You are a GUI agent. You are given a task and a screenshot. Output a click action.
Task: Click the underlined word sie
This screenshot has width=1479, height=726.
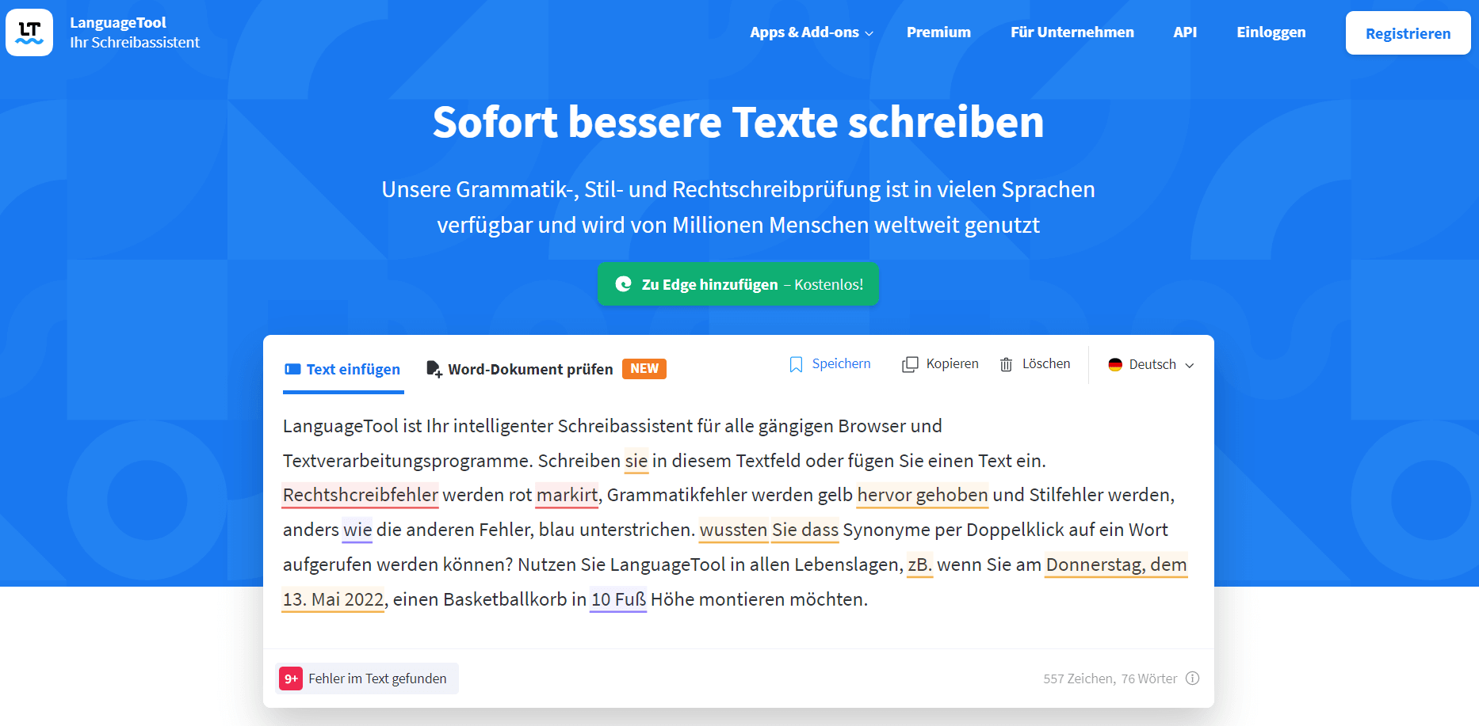(636, 461)
